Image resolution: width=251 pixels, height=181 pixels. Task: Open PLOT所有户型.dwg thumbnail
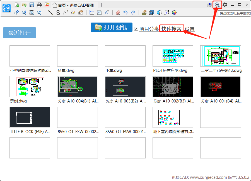173,56
